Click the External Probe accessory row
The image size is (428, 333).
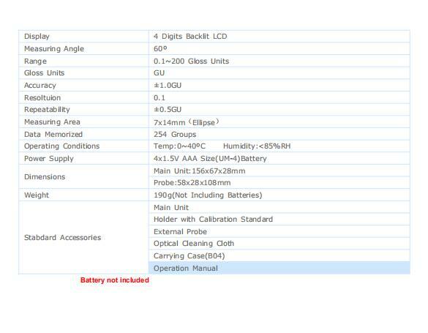pos(279,231)
